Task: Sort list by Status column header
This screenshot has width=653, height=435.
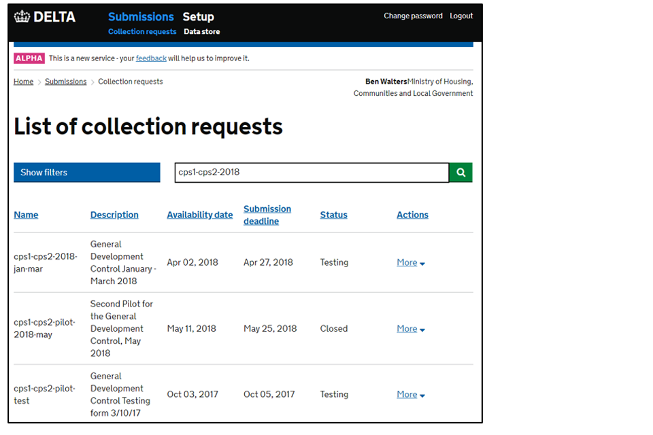Action: click(x=333, y=215)
